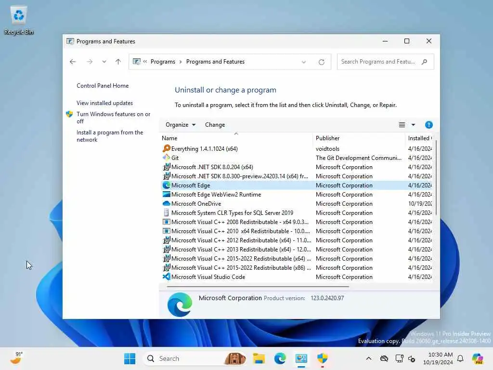Sort by Publisher column header
The height and width of the screenshot is (370, 493).
point(359,138)
